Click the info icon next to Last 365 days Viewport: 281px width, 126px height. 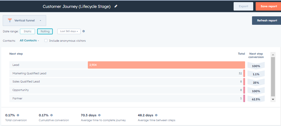[x=84, y=31]
